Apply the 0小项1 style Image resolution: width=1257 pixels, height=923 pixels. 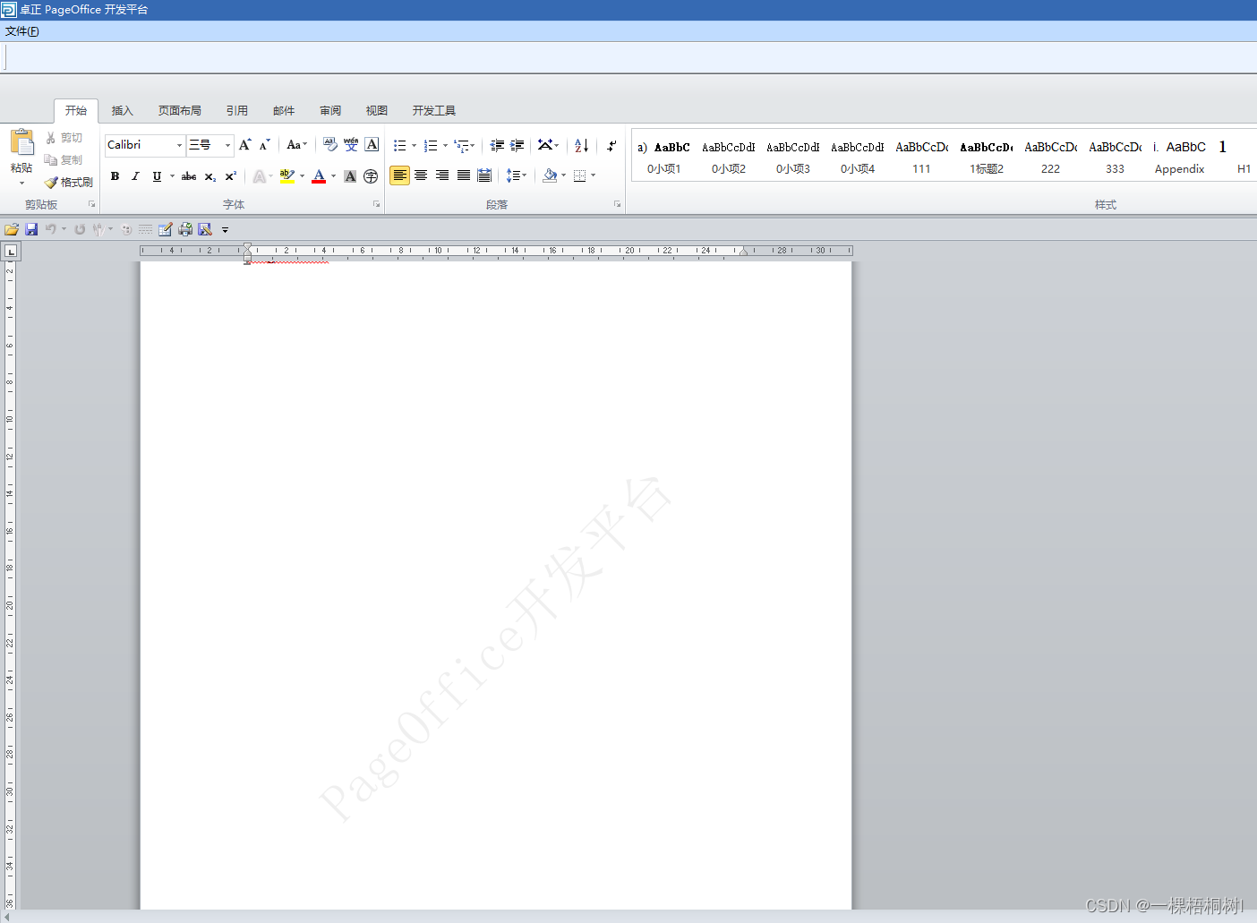pos(664,157)
